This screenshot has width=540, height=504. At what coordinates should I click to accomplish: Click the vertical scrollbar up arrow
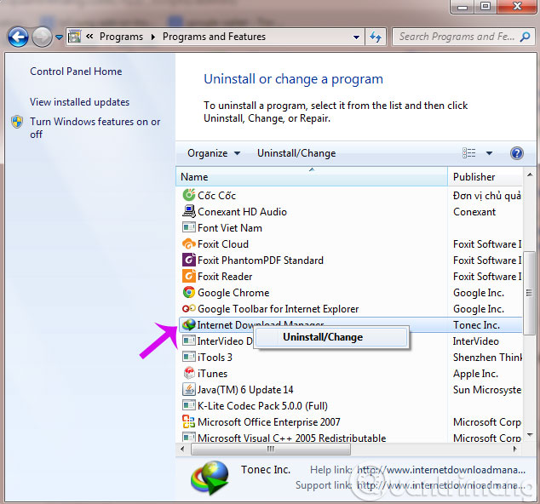pyautogui.click(x=529, y=175)
